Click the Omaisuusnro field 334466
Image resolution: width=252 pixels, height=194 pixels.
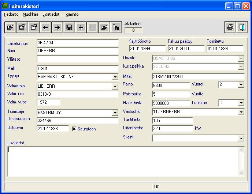78,121
